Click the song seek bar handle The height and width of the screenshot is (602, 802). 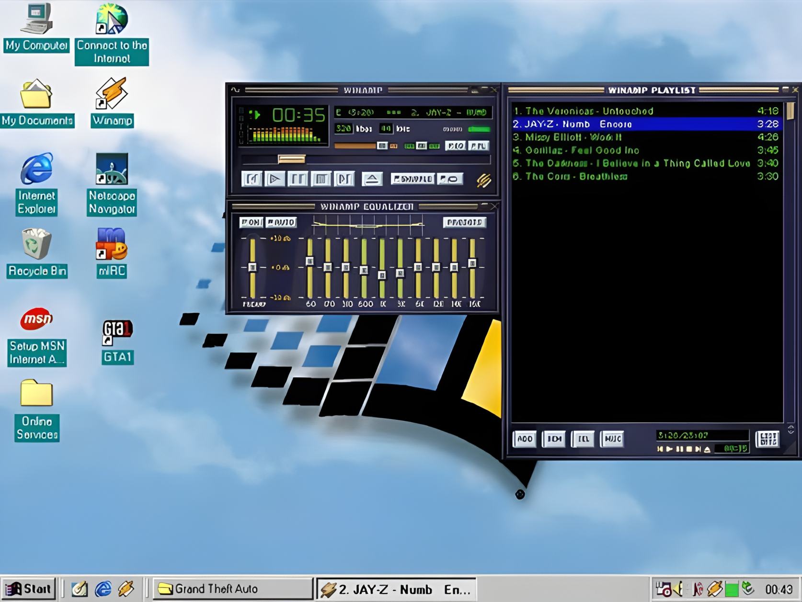click(292, 159)
